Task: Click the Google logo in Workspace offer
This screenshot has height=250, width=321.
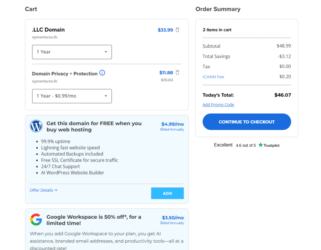Action: pos(36,220)
